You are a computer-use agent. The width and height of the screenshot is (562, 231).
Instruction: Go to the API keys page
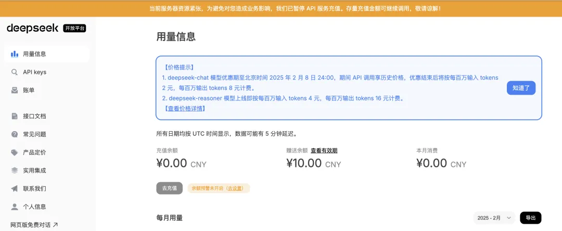pos(34,72)
